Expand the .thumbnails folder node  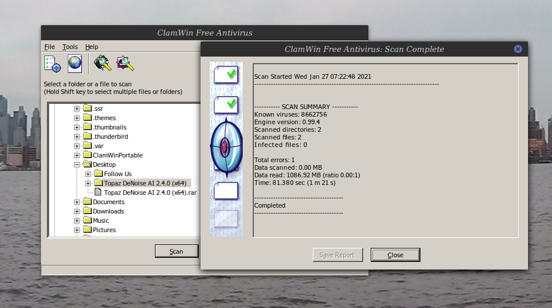(77, 128)
